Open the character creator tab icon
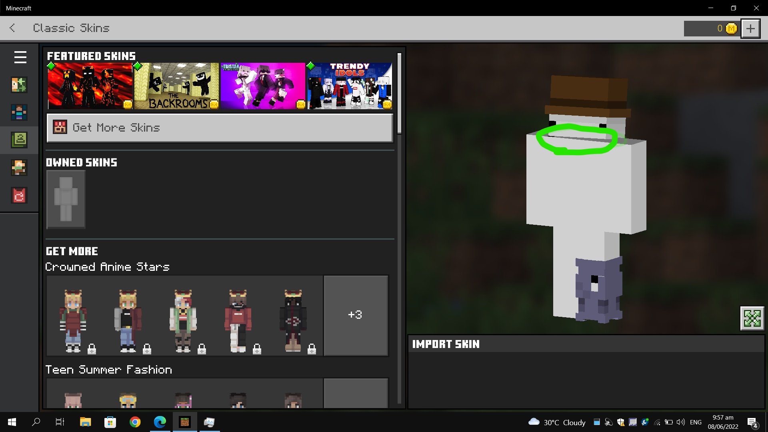The image size is (768, 432). (x=19, y=85)
